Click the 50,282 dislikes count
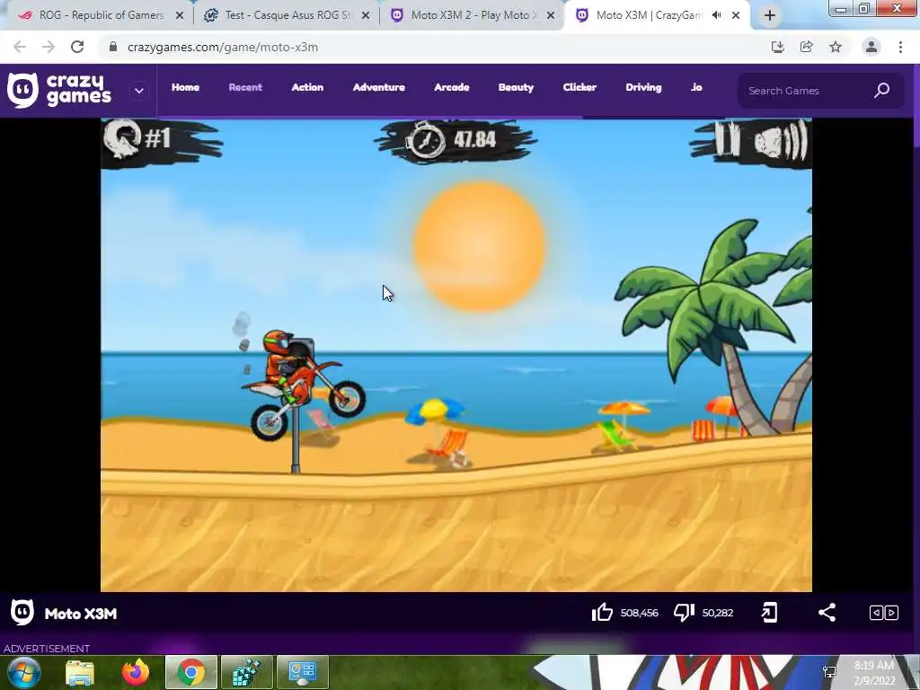Viewport: 920px width, 690px height. pos(718,613)
